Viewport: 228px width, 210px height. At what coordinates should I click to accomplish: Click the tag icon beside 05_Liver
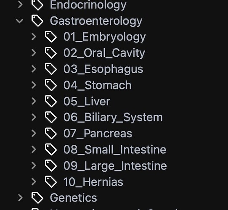(x=51, y=101)
